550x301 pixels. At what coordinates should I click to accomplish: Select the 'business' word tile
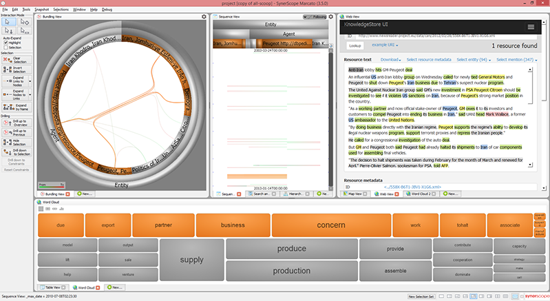tap(233, 225)
